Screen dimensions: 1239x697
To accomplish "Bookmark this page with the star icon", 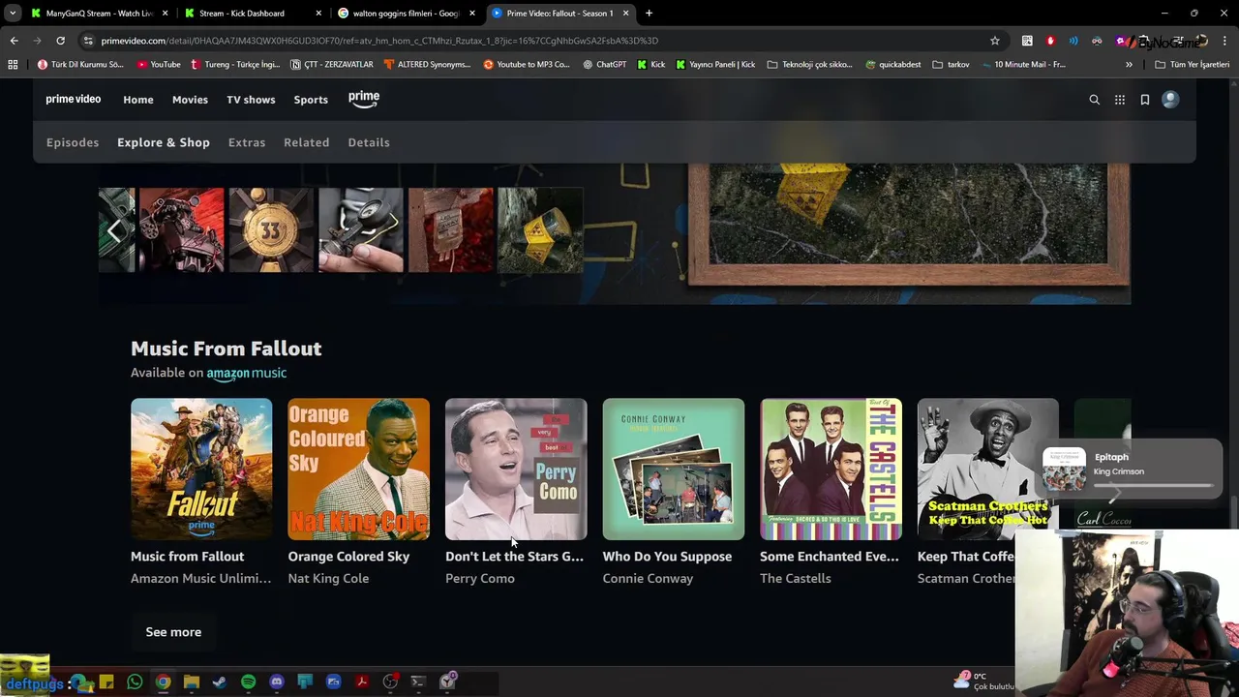I will pyautogui.click(x=994, y=41).
